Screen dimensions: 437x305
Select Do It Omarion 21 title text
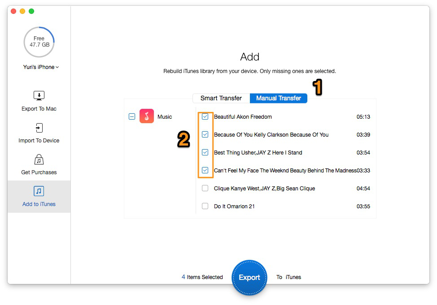[234, 206]
